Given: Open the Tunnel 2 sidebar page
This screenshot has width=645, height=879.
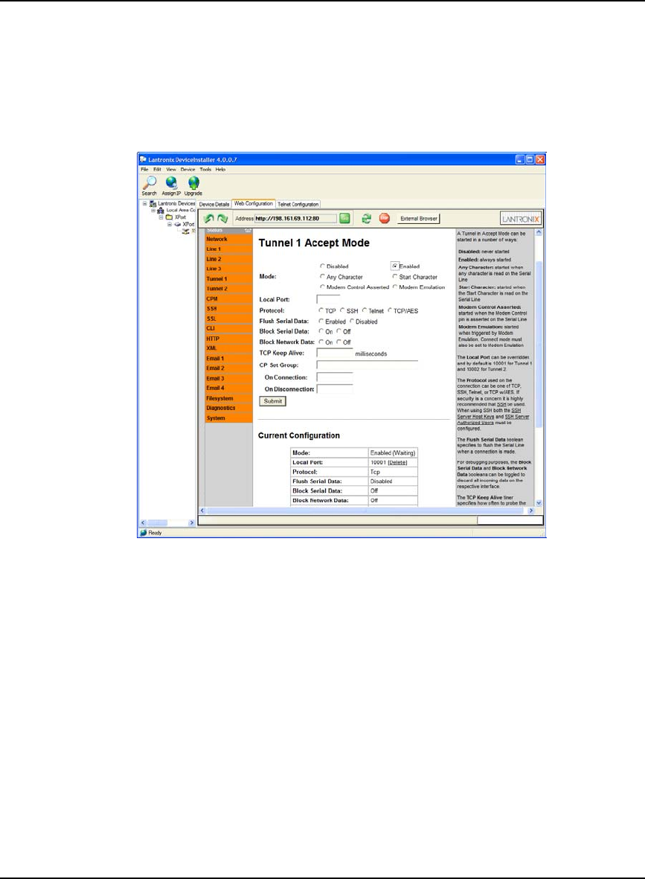Looking at the screenshot, I should [228, 289].
